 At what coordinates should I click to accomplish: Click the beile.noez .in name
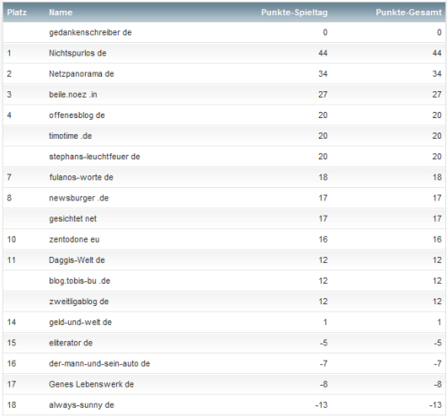tap(73, 95)
